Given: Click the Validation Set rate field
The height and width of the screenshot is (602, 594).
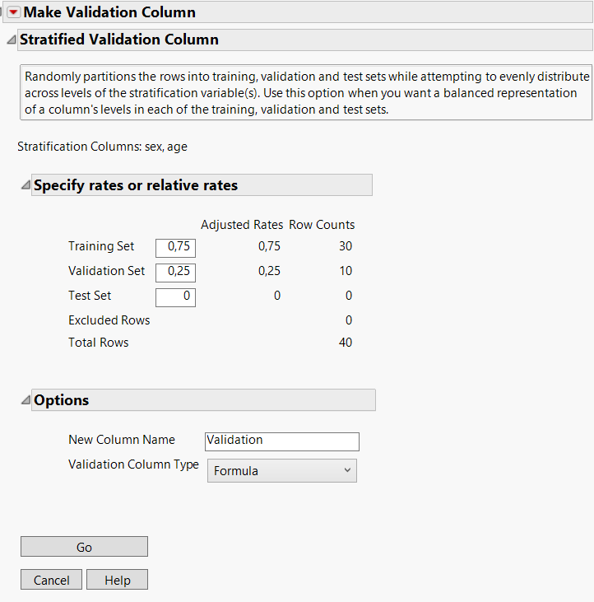Looking at the screenshot, I should (175, 271).
